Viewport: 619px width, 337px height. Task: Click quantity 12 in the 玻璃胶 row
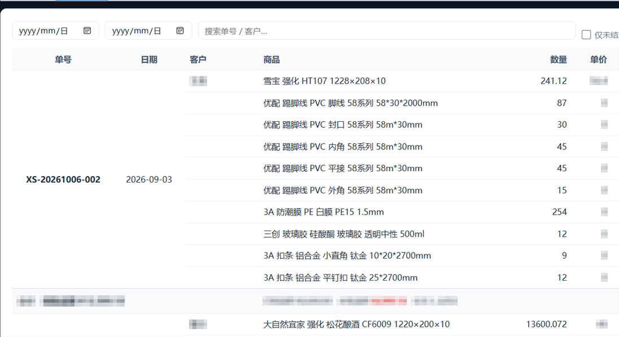[562, 234]
